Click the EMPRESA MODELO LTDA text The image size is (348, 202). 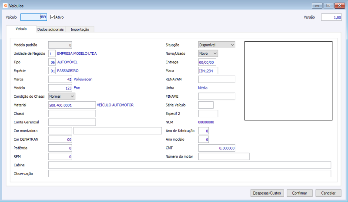(x=77, y=53)
